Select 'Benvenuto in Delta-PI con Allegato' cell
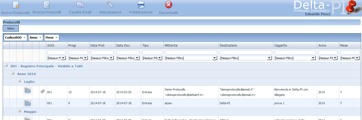362x120 pixels. click(295, 92)
